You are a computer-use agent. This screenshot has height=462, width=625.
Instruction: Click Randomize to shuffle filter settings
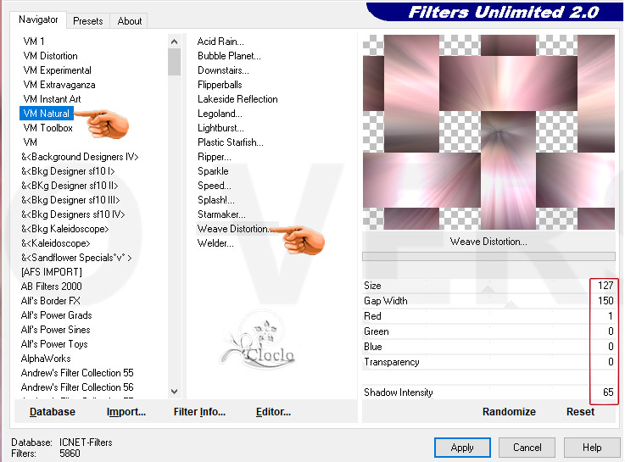click(509, 412)
